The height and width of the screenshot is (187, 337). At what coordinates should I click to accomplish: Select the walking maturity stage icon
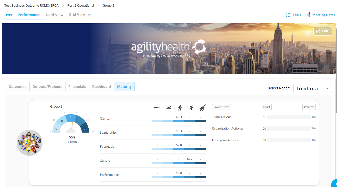point(180,108)
